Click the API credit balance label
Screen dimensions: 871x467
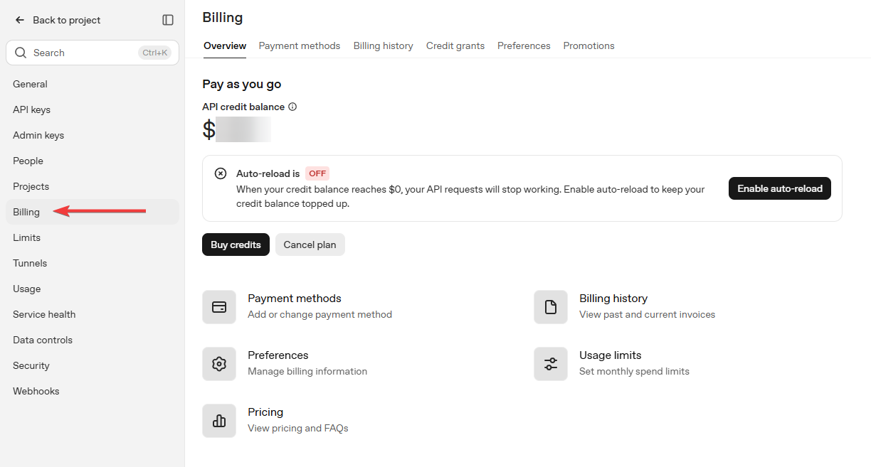point(243,107)
